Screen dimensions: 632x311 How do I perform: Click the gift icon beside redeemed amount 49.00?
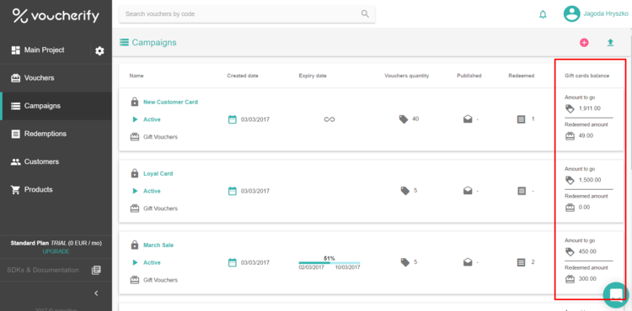pyautogui.click(x=570, y=136)
